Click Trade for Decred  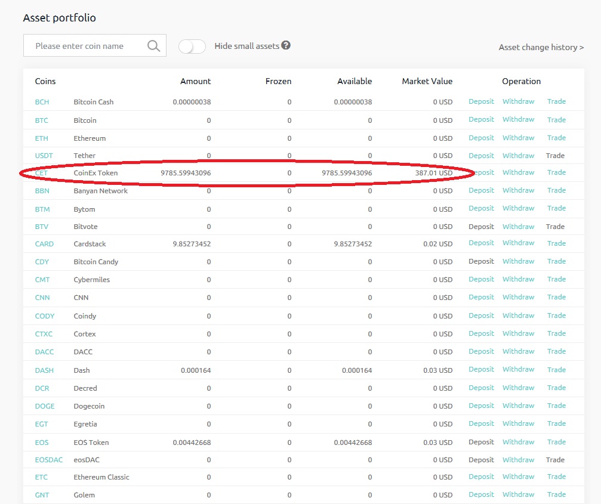tap(556, 388)
